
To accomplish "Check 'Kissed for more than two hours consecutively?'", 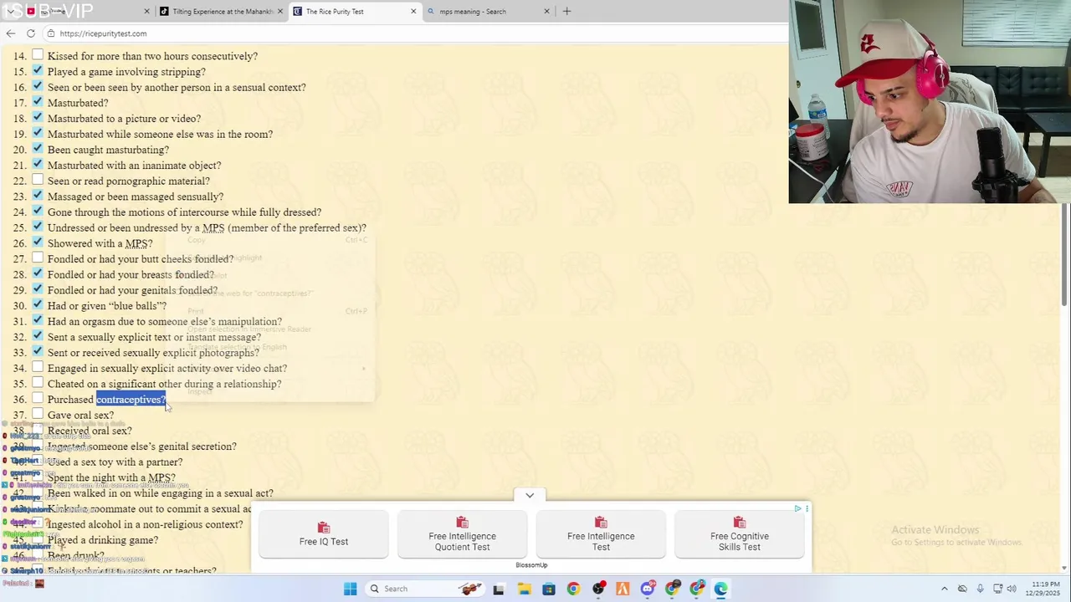I will pyautogui.click(x=38, y=55).
